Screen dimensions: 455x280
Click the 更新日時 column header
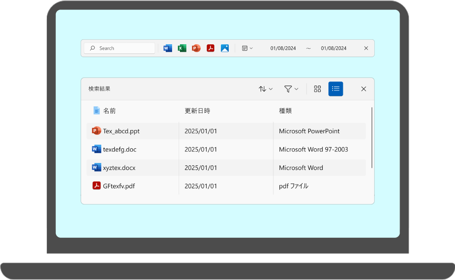tap(197, 111)
